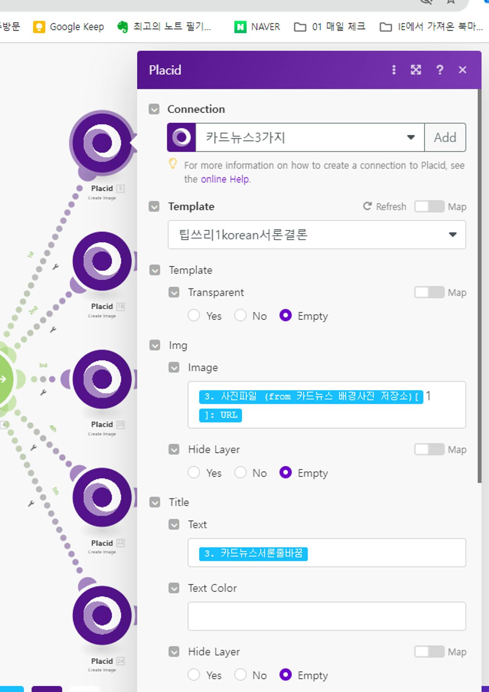
Task: Select Yes for Title Hide Layer
Action: pos(194,675)
